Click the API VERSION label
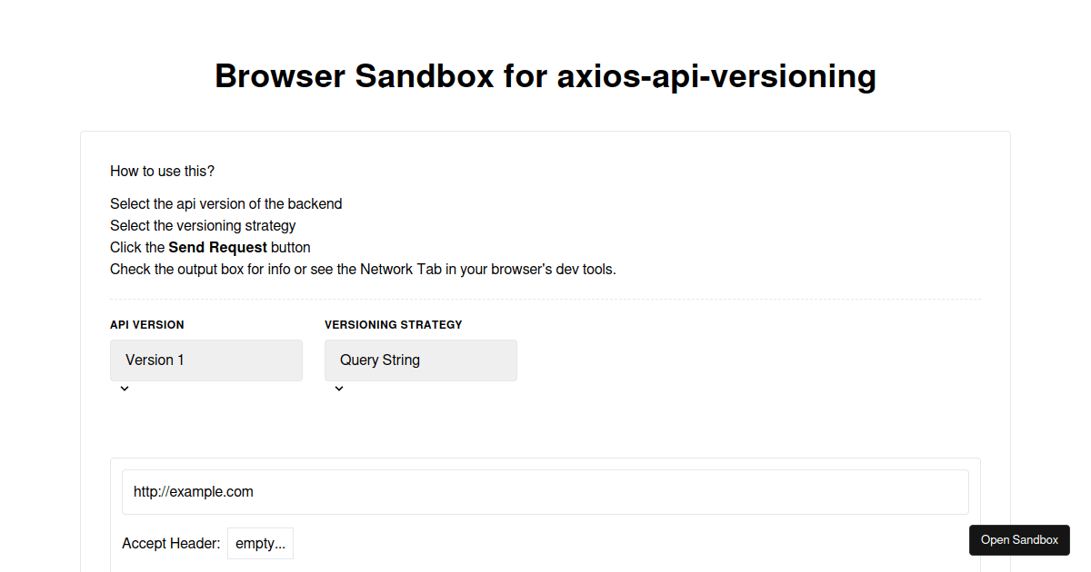The width and height of the screenshot is (1091, 572). pyautogui.click(x=146, y=324)
